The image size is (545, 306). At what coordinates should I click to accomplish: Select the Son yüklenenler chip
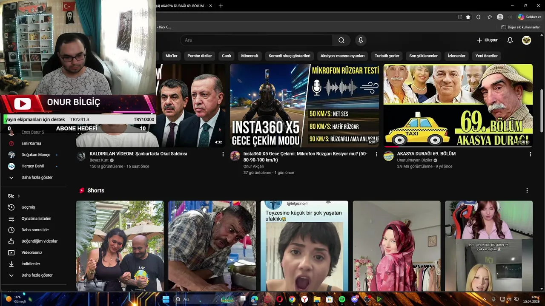coord(424,56)
